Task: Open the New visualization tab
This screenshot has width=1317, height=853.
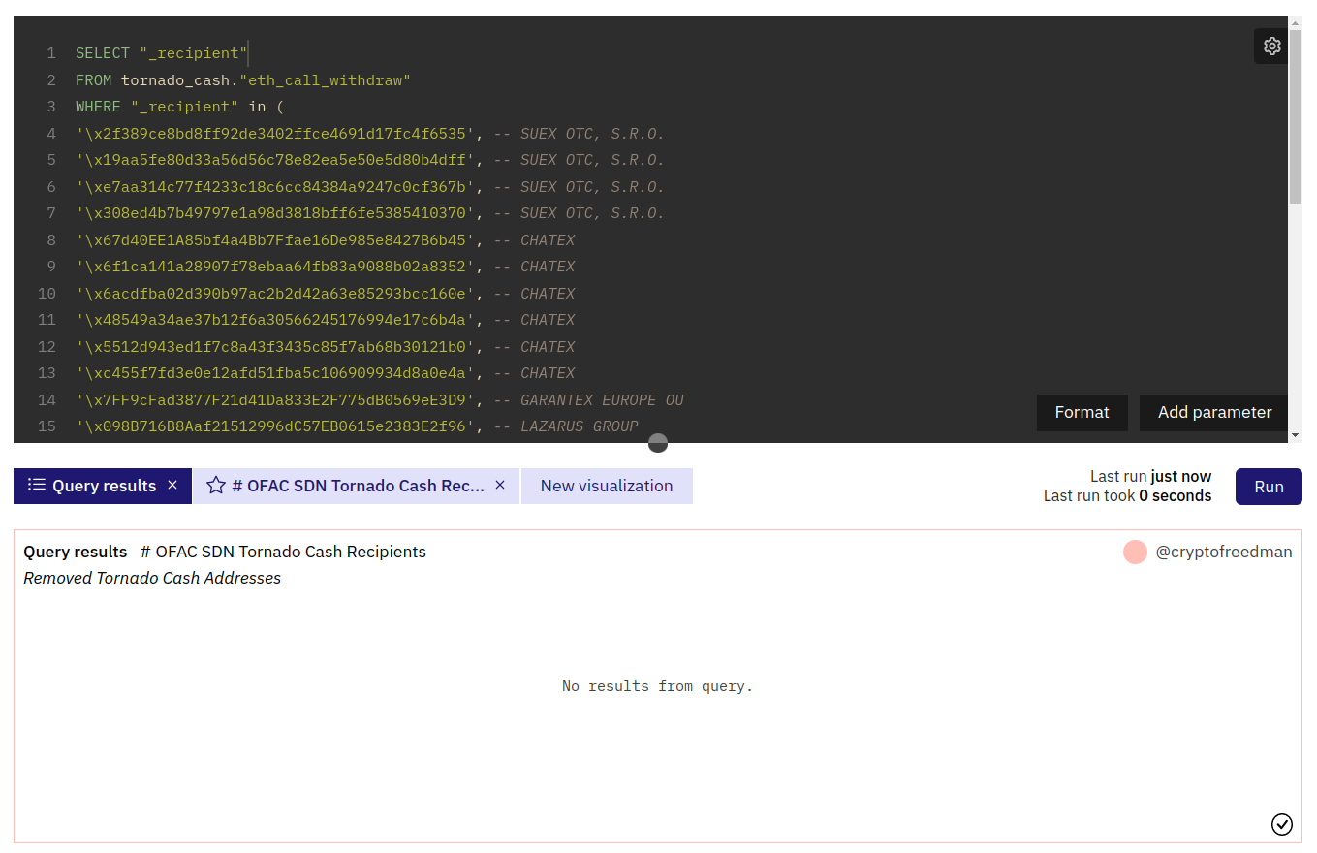Action: [x=607, y=486]
